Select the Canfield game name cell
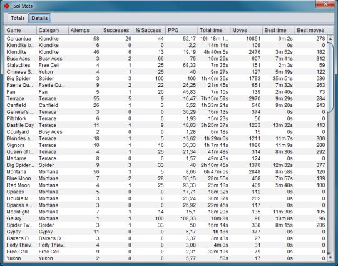This screenshot has width=338, height=266. pos(21,105)
